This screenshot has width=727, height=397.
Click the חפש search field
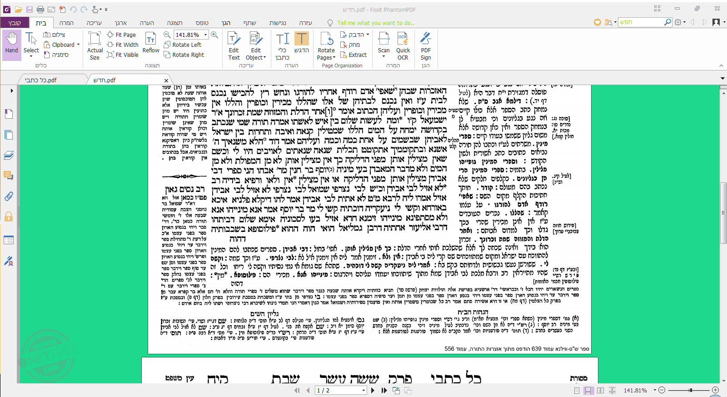click(x=641, y=22)
